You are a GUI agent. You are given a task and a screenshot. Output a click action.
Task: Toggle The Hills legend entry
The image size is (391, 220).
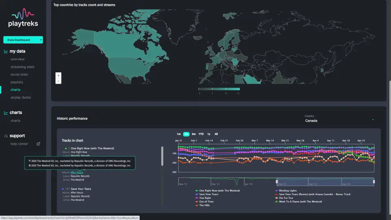pyautogui.click(x=202, y=205)
